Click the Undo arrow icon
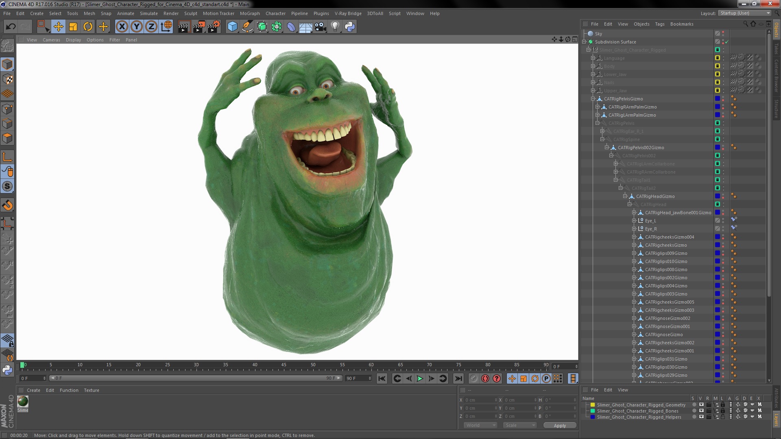Viewport: 781px width, 439px height. pyautogui.click(x=11, y=27)
